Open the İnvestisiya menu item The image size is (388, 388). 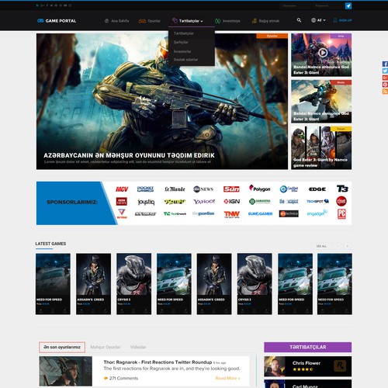(227, 21)
